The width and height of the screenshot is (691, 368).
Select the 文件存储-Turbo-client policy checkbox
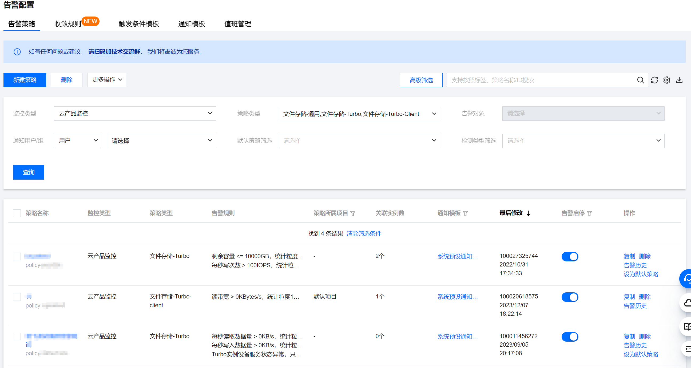click(x=17, y=297)
